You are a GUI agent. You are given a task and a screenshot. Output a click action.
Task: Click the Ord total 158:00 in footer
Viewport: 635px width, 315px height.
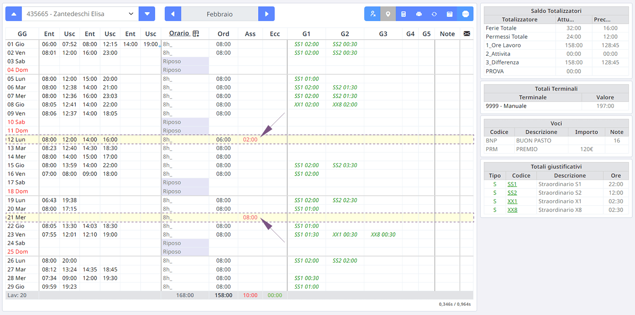(224, 295)
